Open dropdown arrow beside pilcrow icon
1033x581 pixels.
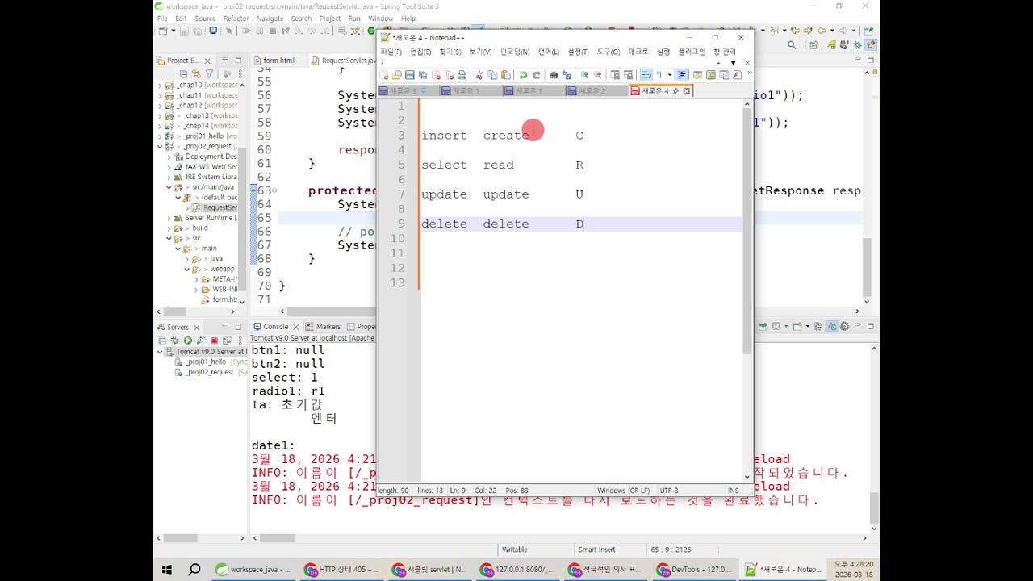tap(670, 75)
